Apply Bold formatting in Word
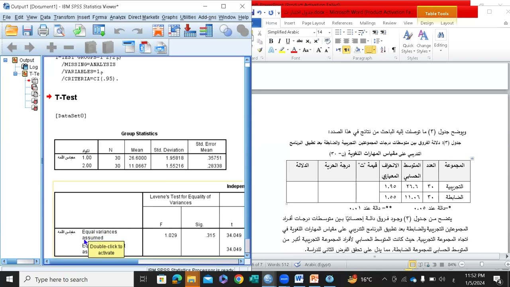 tap(271, 41)
